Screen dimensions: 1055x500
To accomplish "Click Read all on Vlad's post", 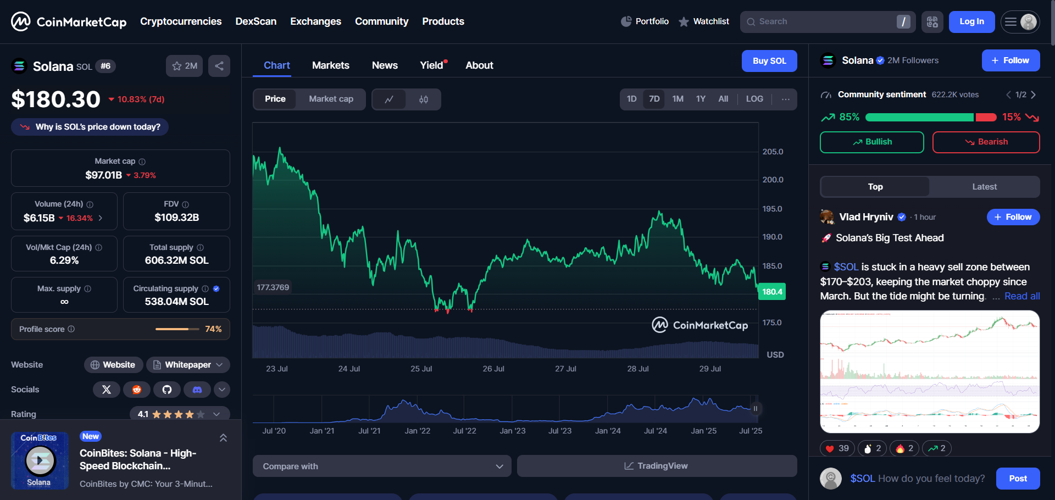I will click(1022, 296).
